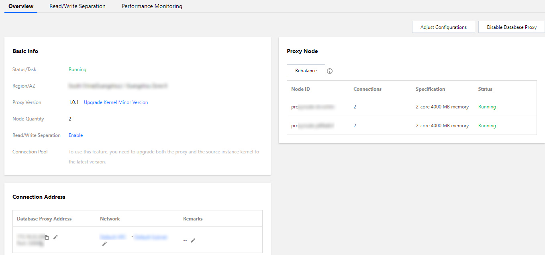Rebalance the proxy nodes
Image resolution: width=545 pixels, height=255 pixels.
tap(306, 71)
